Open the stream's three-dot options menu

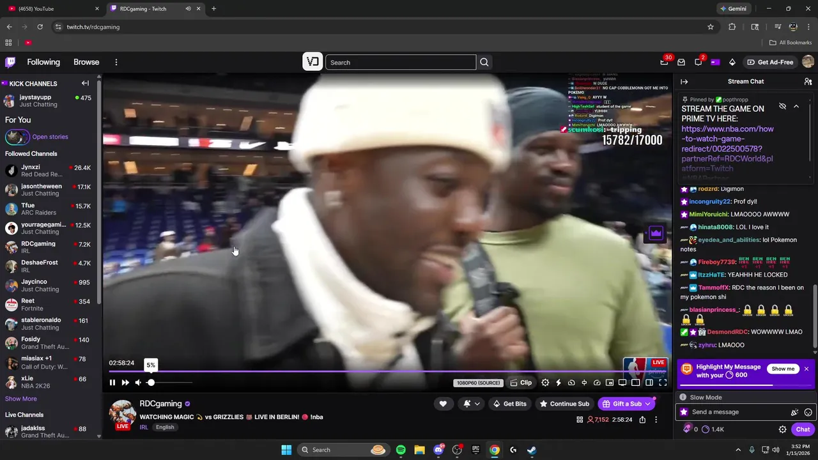pyautogui.click(x=656, y=420)
